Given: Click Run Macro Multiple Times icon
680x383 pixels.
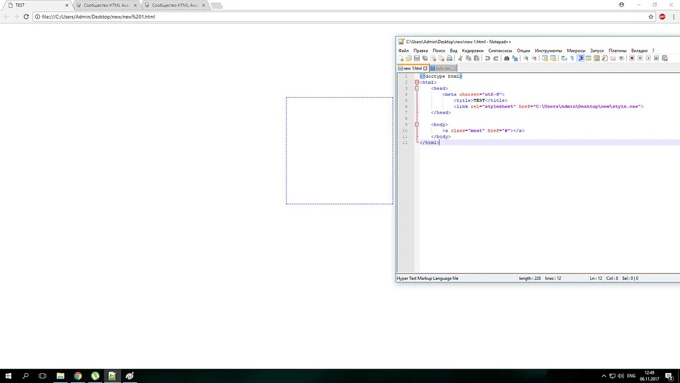Looking at the screenshot, I should [657, 59].
